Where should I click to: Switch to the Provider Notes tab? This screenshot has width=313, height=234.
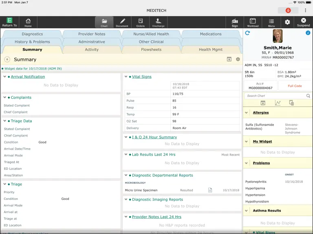92,34
